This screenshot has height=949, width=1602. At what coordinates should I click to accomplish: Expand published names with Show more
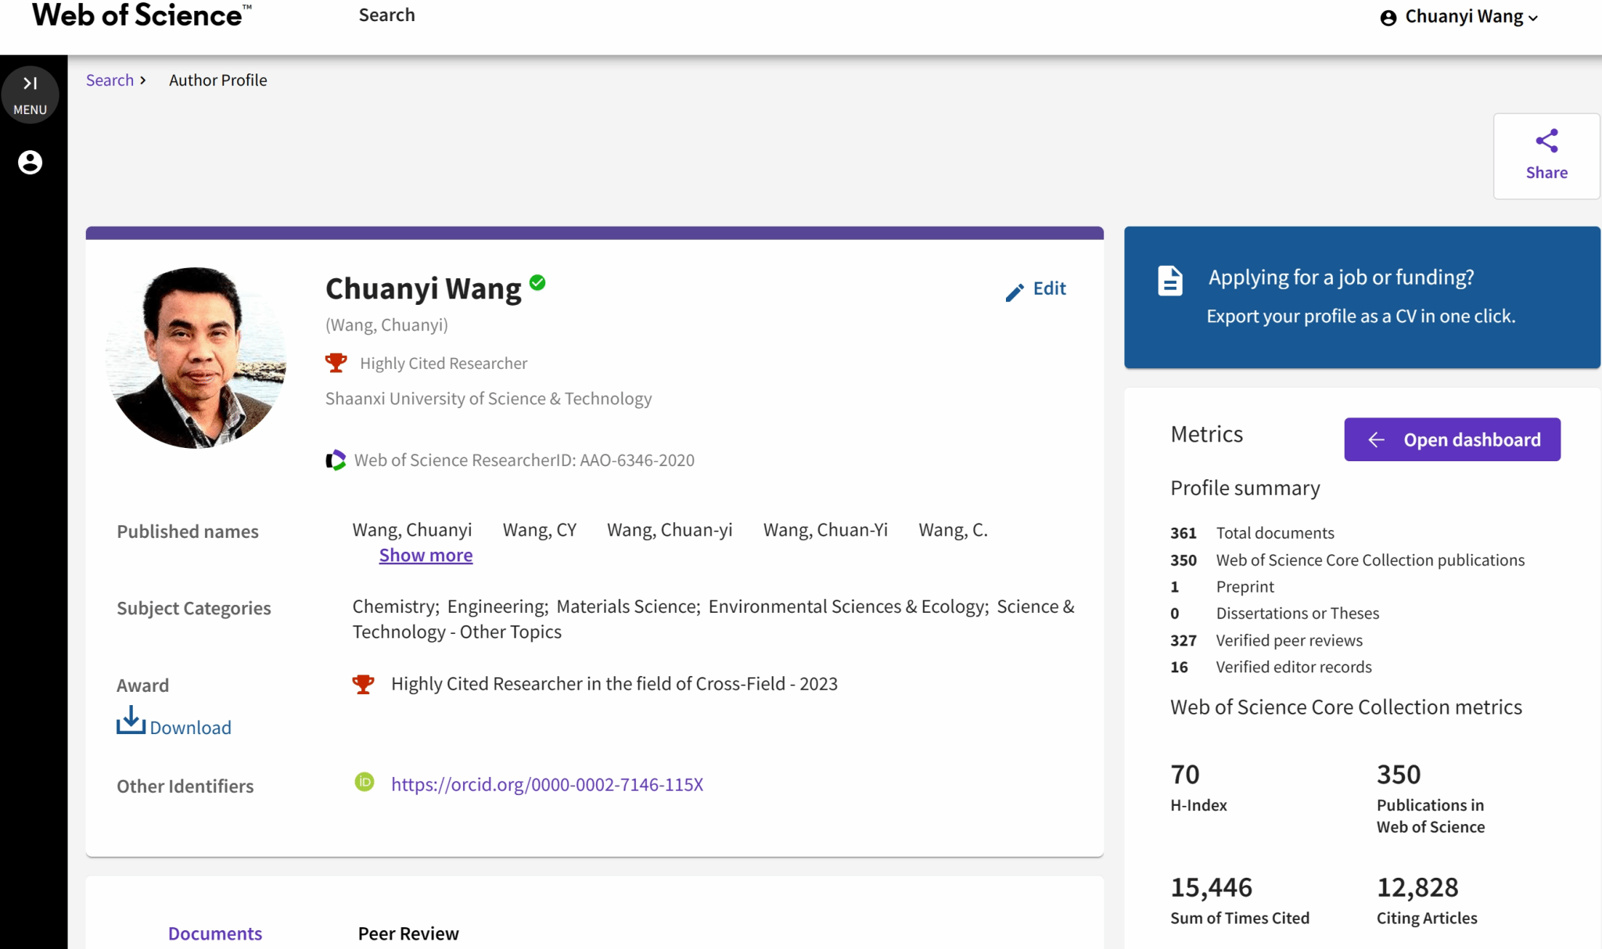point(426,555)
